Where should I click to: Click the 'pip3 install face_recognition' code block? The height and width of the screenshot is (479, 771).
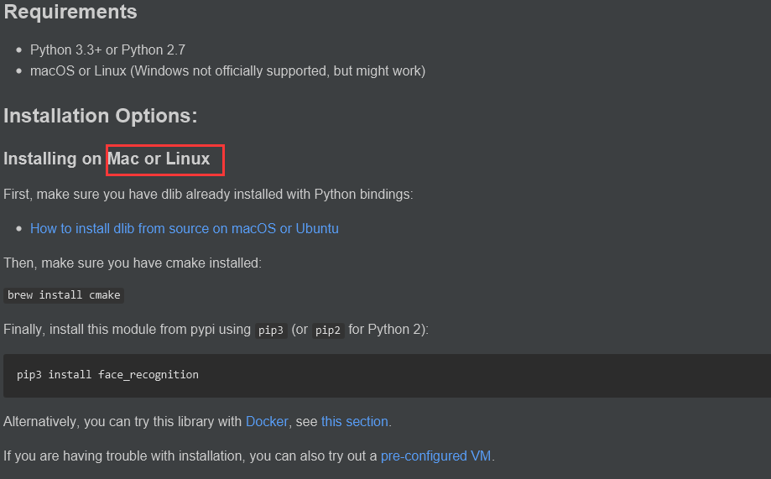tap(107, 374)
